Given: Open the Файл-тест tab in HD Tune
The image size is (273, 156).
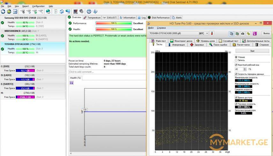Looking at the screenshot, I should tap(159, 41).
